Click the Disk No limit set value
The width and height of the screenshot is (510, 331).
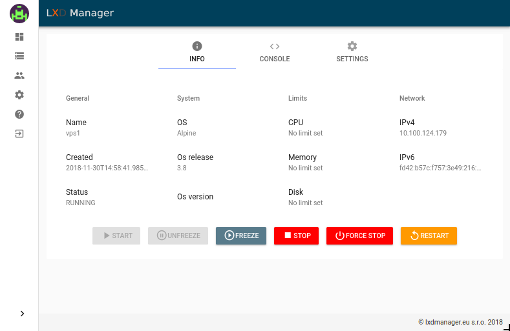(x=305, y=203)
